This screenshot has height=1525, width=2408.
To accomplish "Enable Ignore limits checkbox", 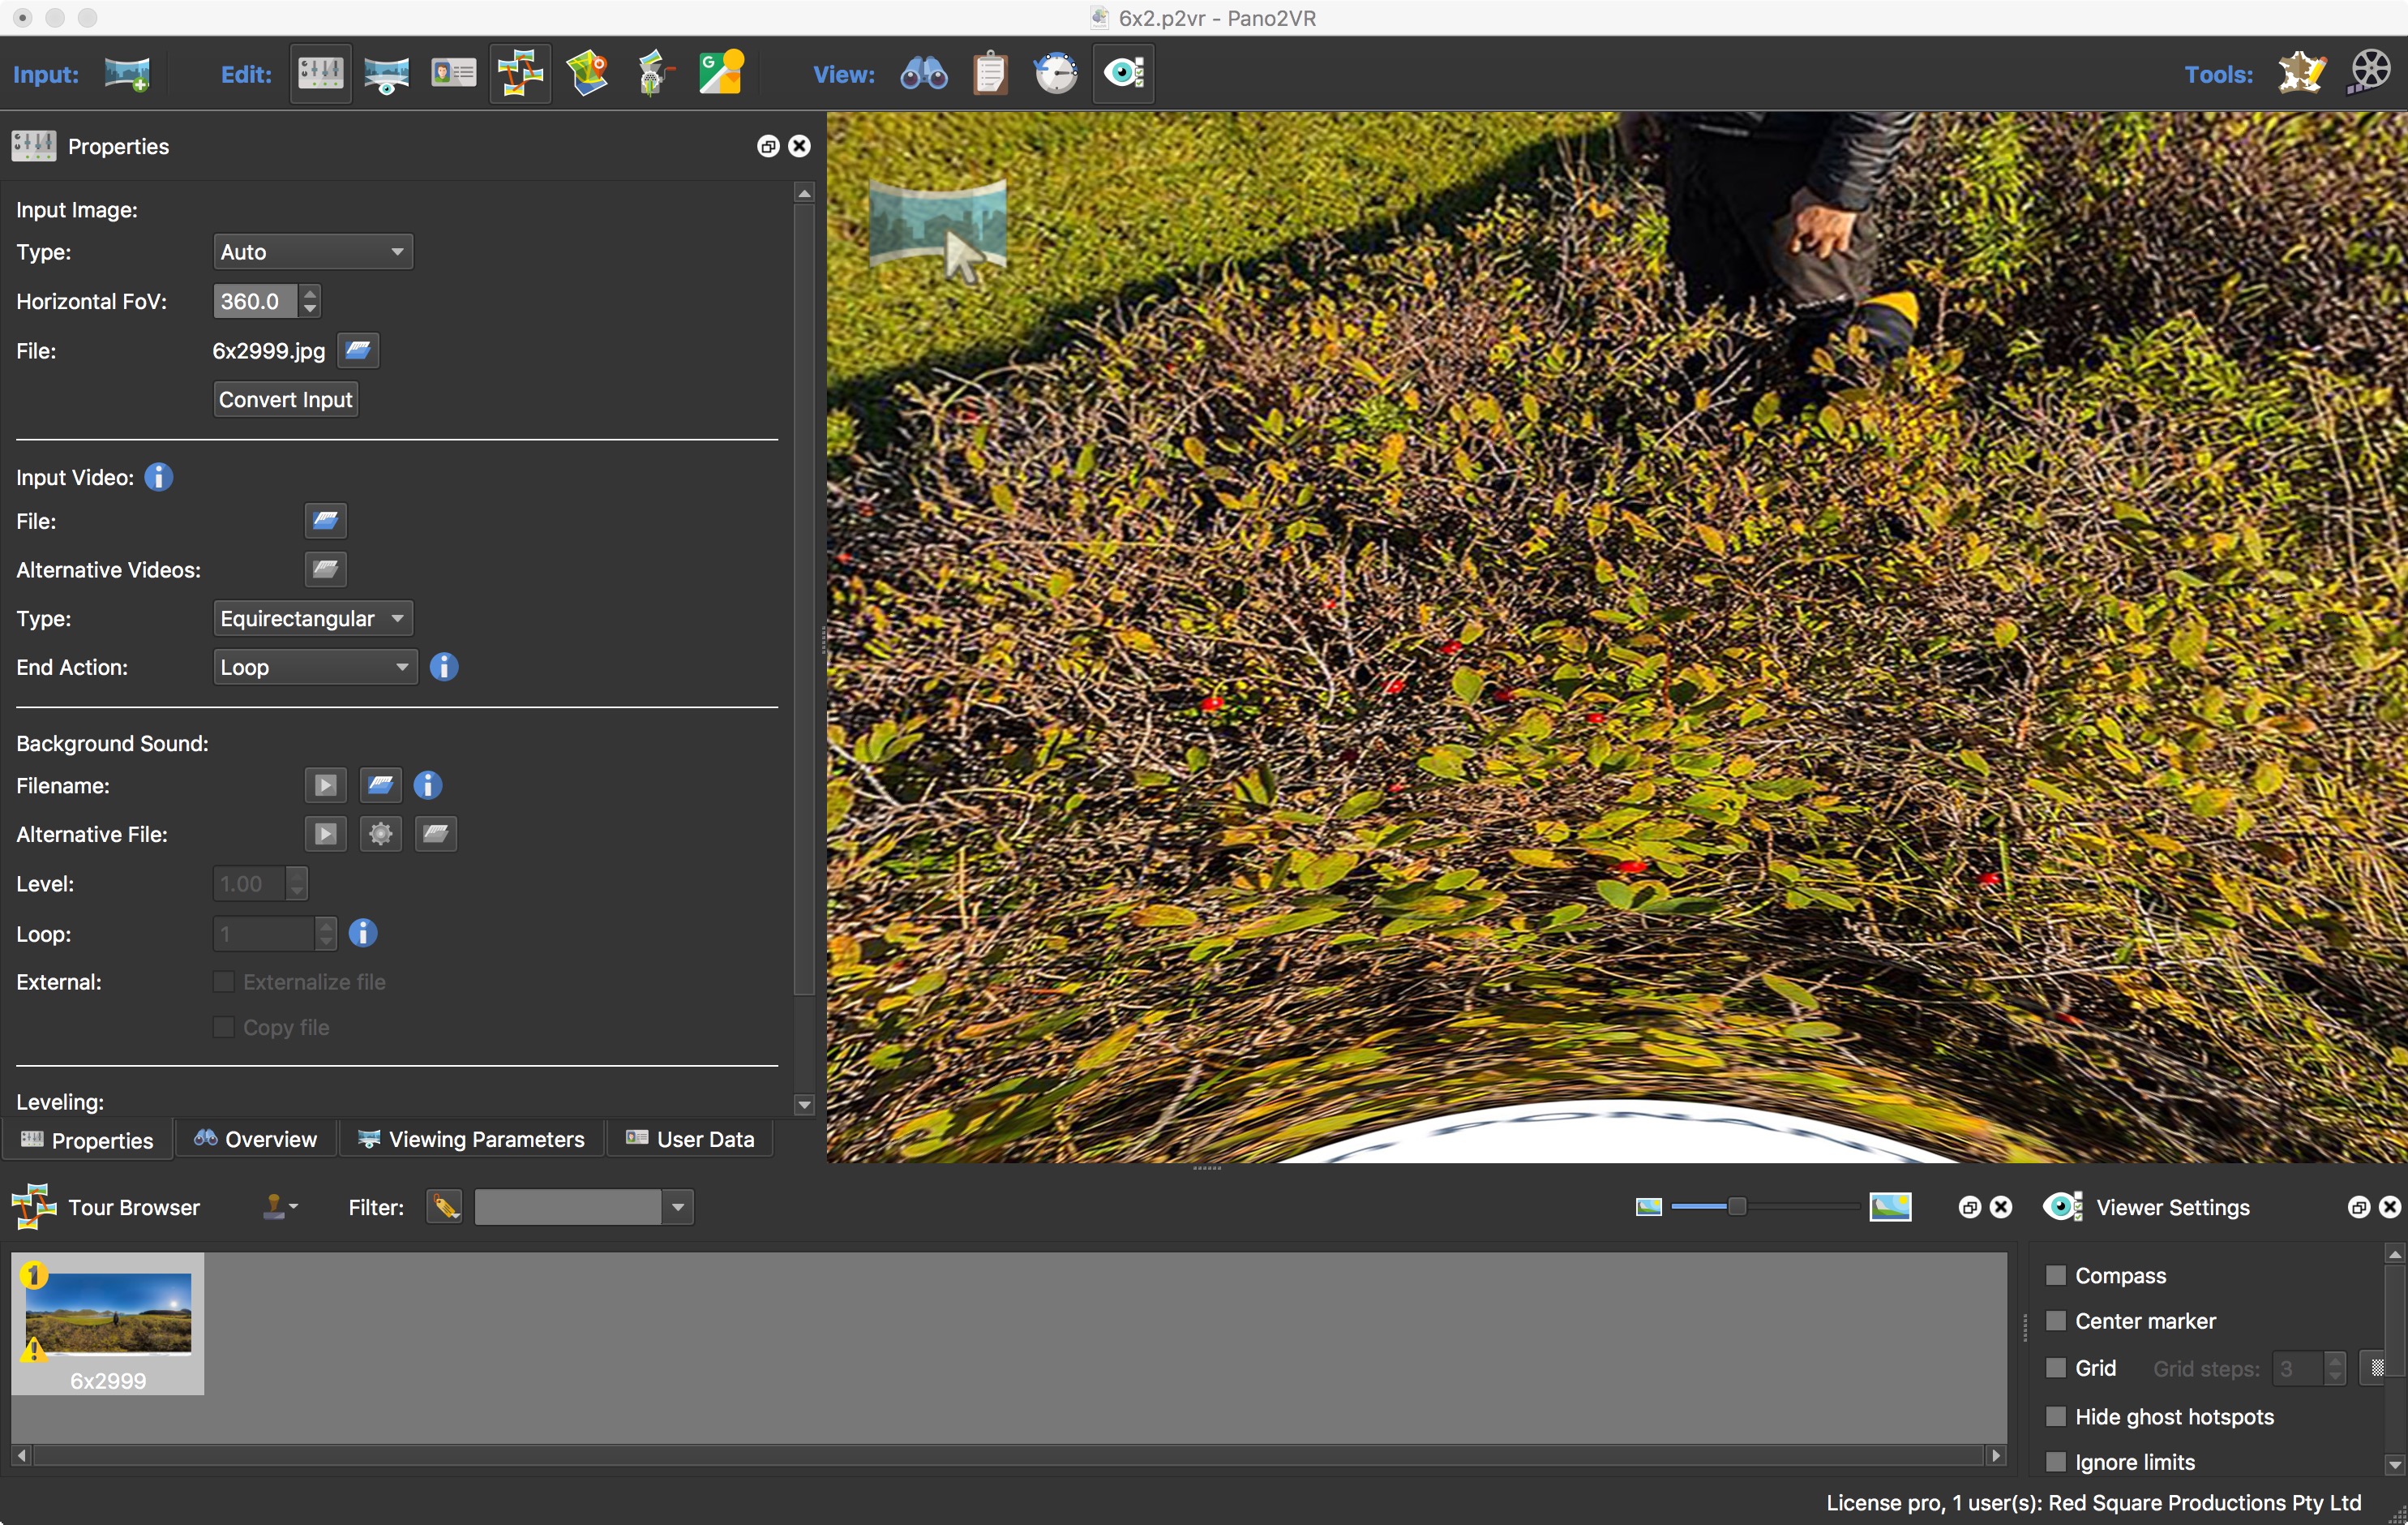I will tap(2055, 1462).
